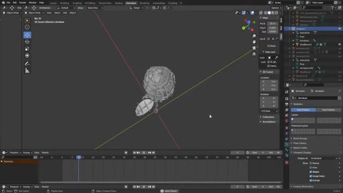Open the Select Box drag dropdown
Image resolution: width=343 pixels, height=193 pixels.
(x=95, y=8)
